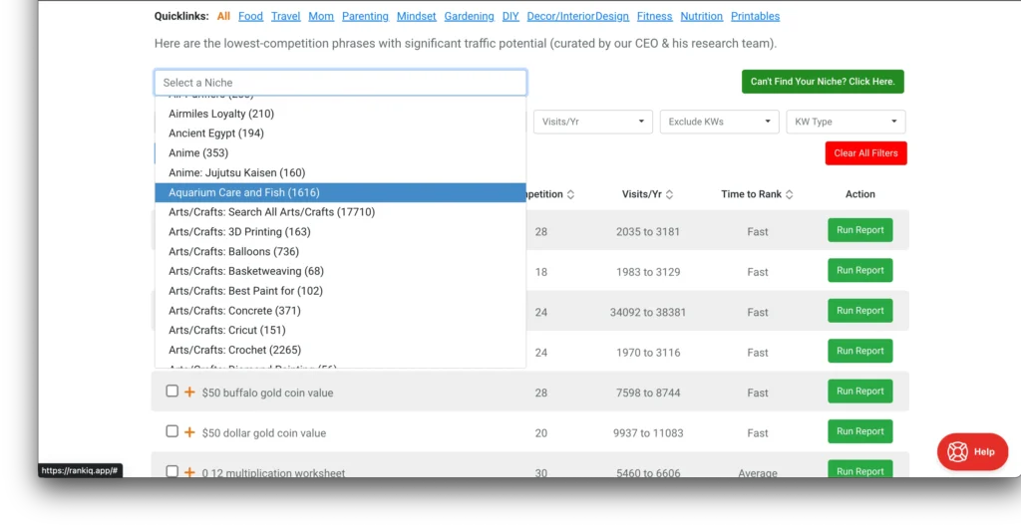1021x528 pixels.
Task: Click the Average time to rank value
Action: pos(758,473)
